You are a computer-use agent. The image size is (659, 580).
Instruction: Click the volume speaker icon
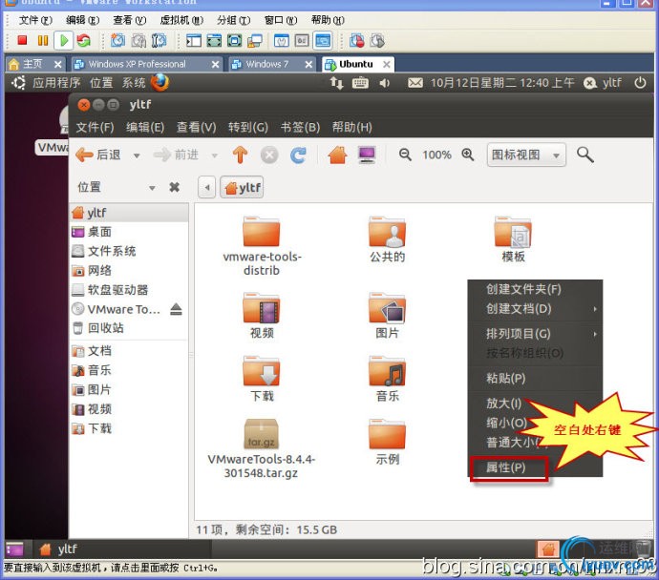click(x=384, y=83)
